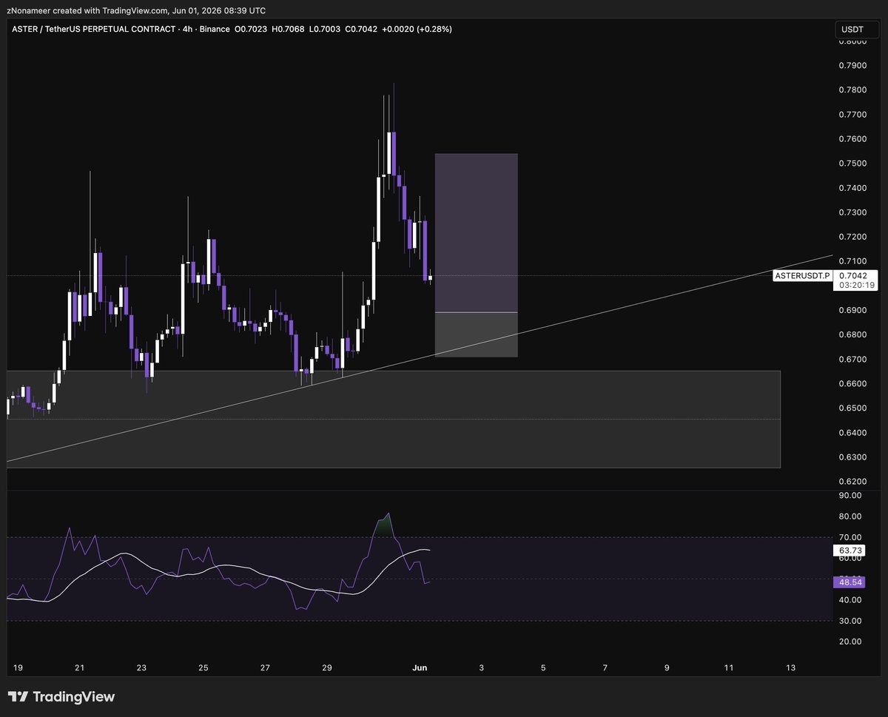This screenshot has width=888, height=717.
Task: Select the ASTERUSDT.P symbol label
Action: pos(802,275)
